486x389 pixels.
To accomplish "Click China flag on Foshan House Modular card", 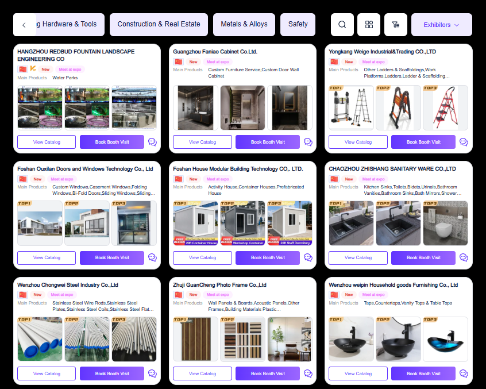I will click(x=179, y=179).
